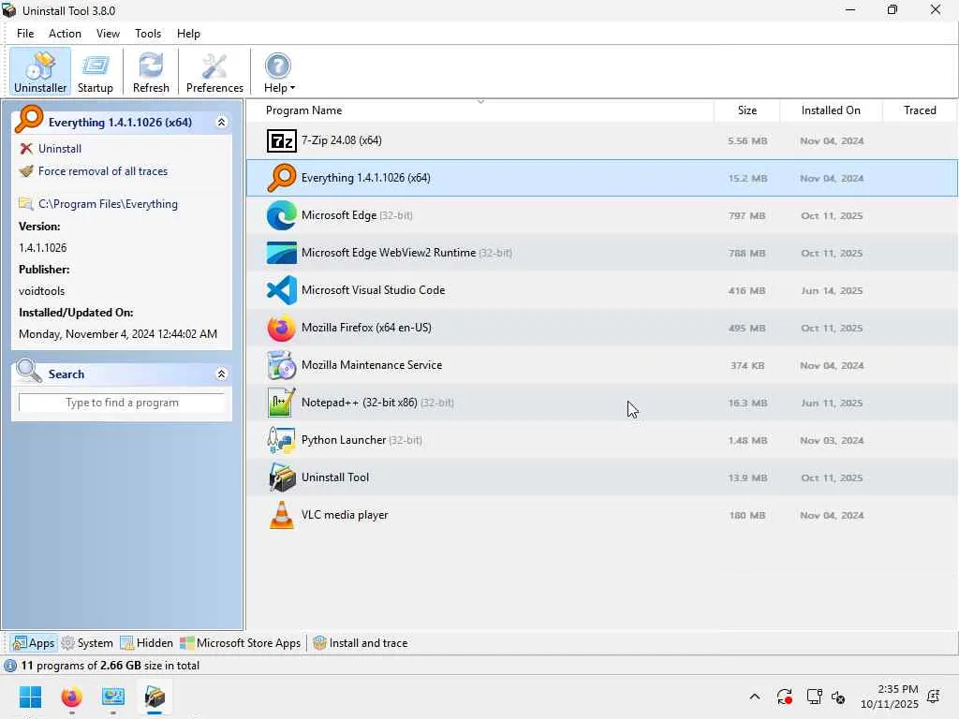959x719 pixels.
Task: Select Microsoft Edge WebView2 Runtime name
Action: point(389,253)
